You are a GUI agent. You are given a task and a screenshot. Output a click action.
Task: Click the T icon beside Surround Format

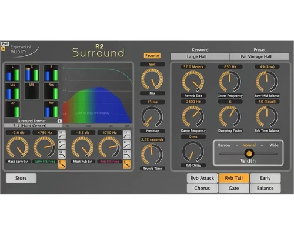(59, 121)
